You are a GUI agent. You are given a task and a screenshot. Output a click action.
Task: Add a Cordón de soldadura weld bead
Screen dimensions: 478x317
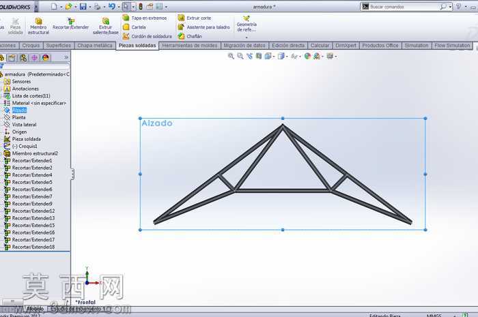coord(147,36)
